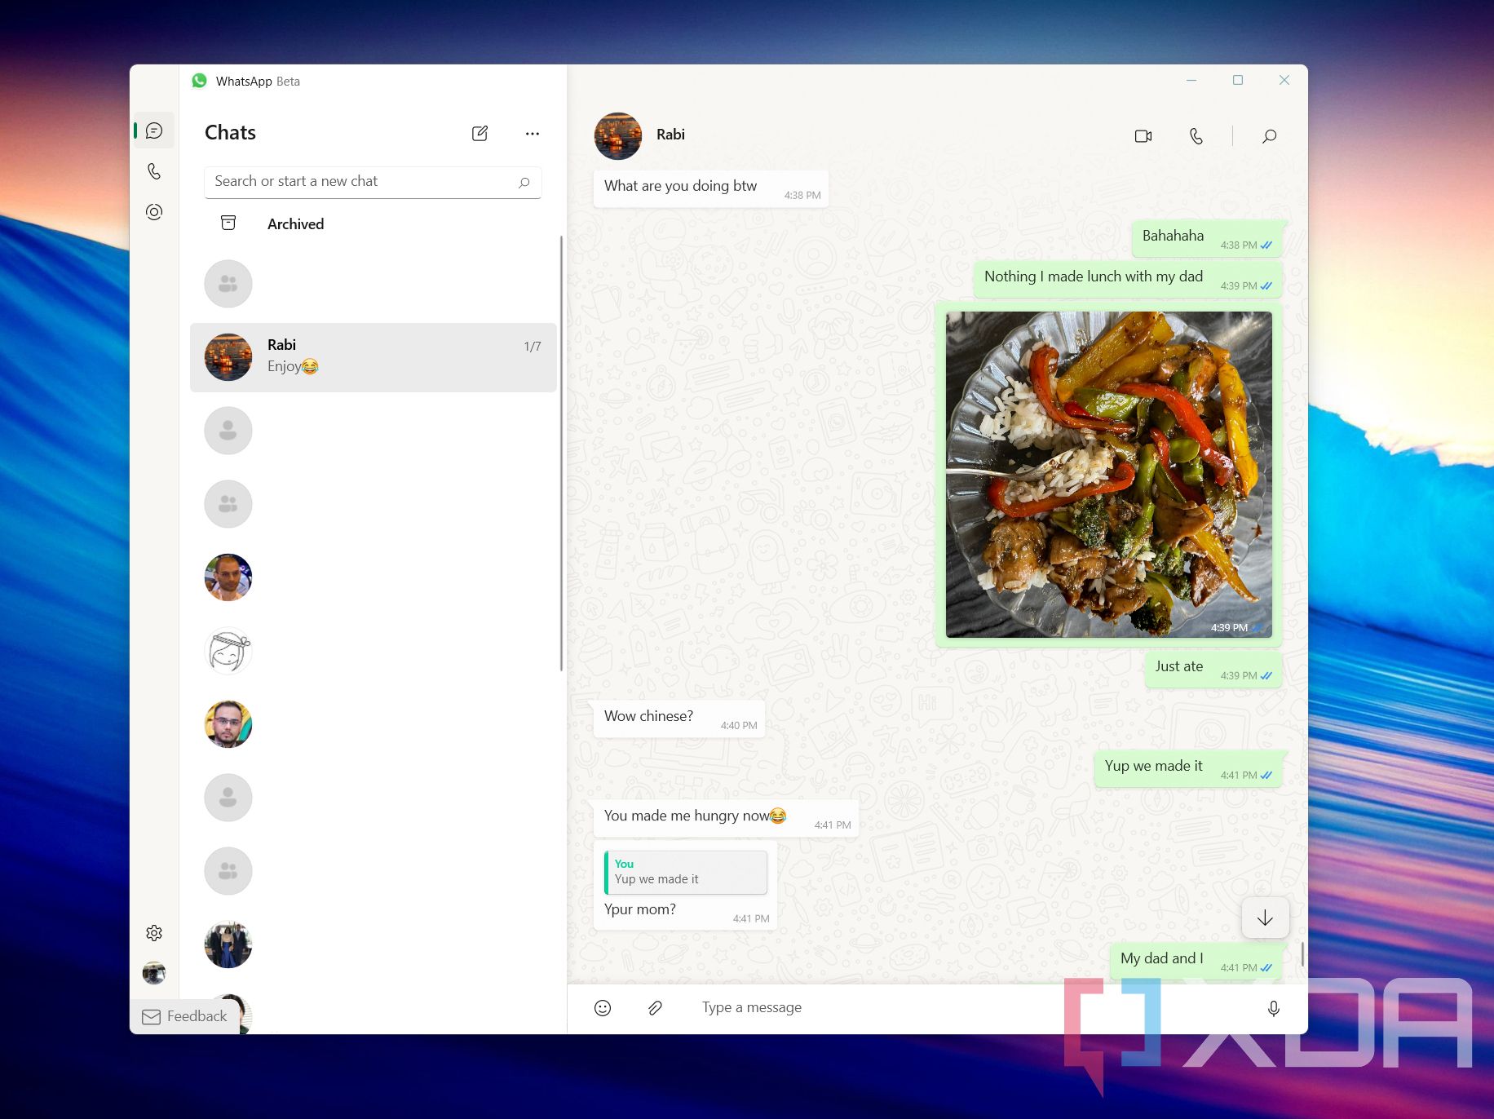This screenshot has width=1494, height=1119.
Task: Open the emoji picker
Action: point(603,1008)
